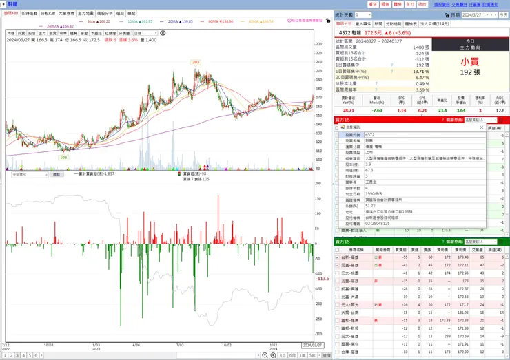Step date backward with left arrow
Viewport: 510px width, 360px height.
491,15
